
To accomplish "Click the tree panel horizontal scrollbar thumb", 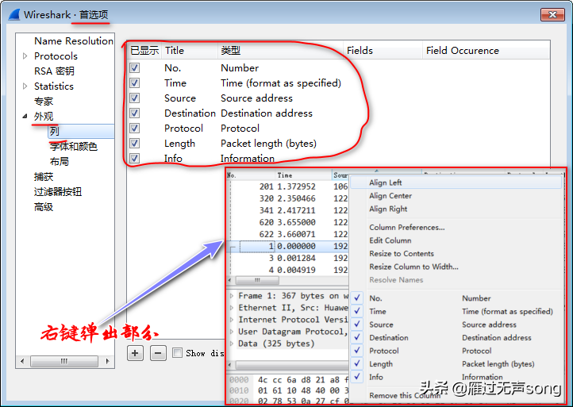I will 64,361.
